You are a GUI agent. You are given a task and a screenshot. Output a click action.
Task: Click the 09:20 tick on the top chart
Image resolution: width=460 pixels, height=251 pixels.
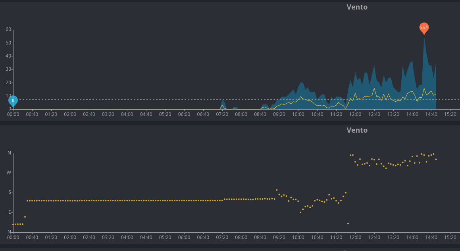(x=279, y=114)
